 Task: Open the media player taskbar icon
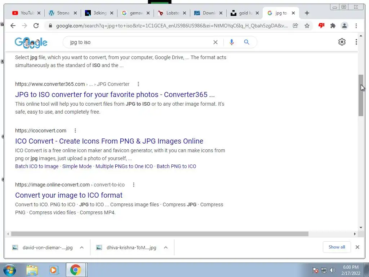click(54, 270)
